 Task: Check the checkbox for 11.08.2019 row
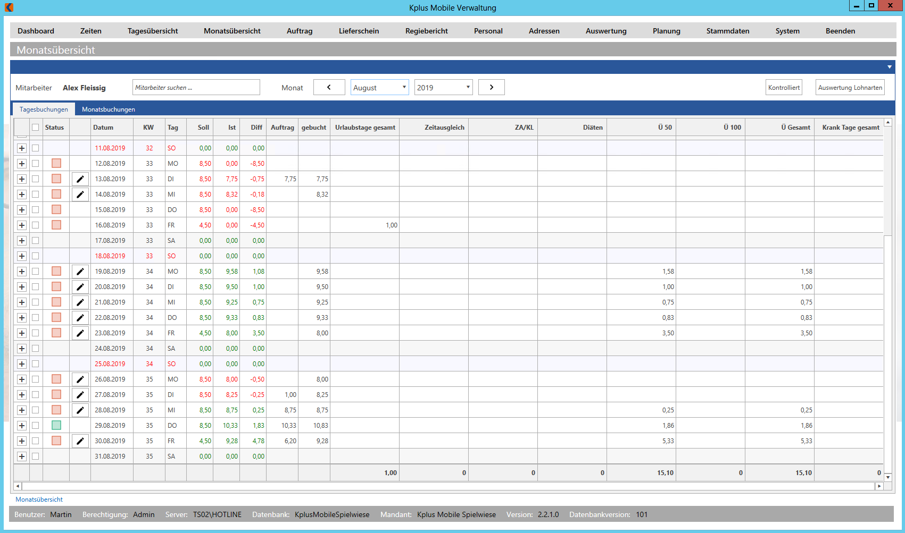pos(36,148)
